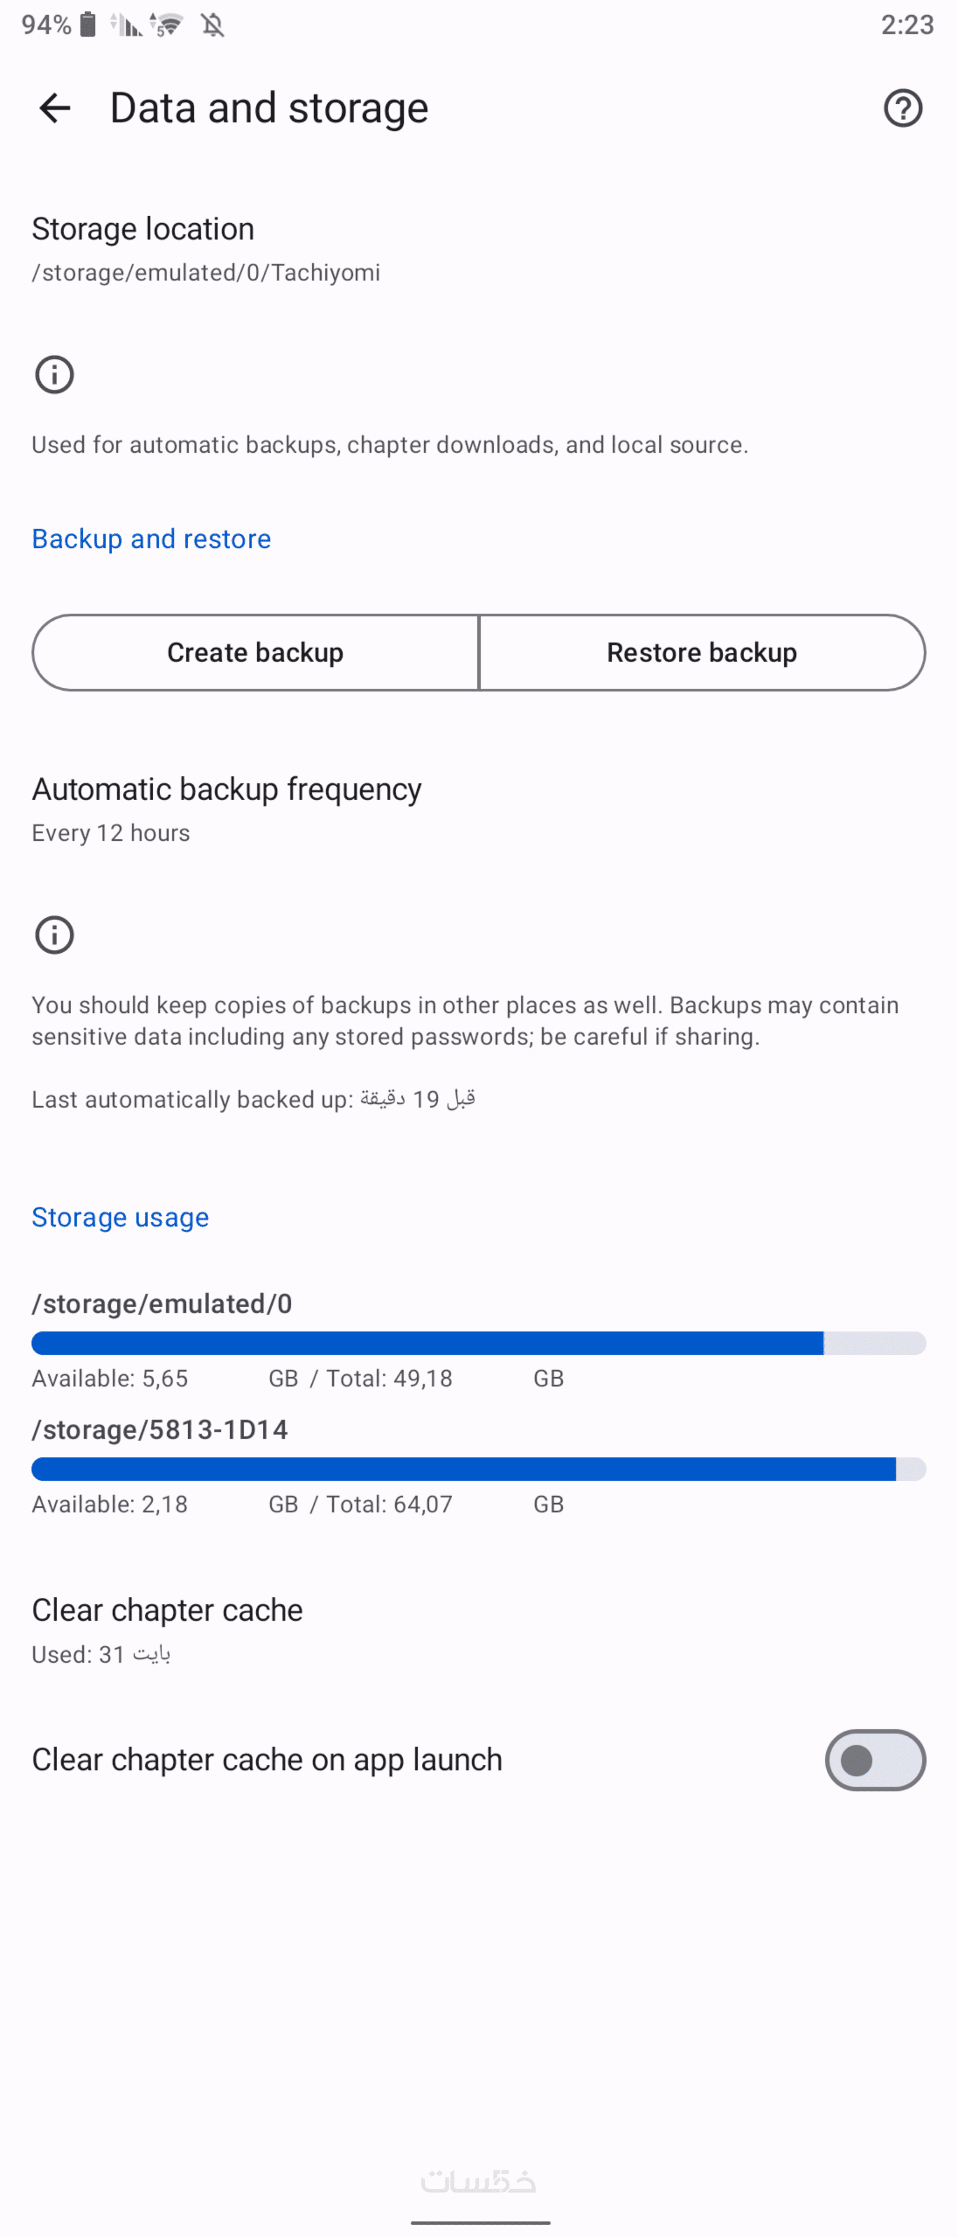Open Automatic backup frequency options

(227, 808)
